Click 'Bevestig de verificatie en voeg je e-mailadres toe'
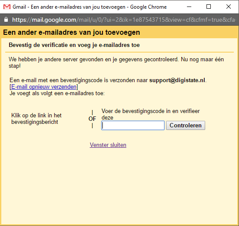Image resolution: width=239 pixels, height=226 pixels. click(x=74, y=45)
